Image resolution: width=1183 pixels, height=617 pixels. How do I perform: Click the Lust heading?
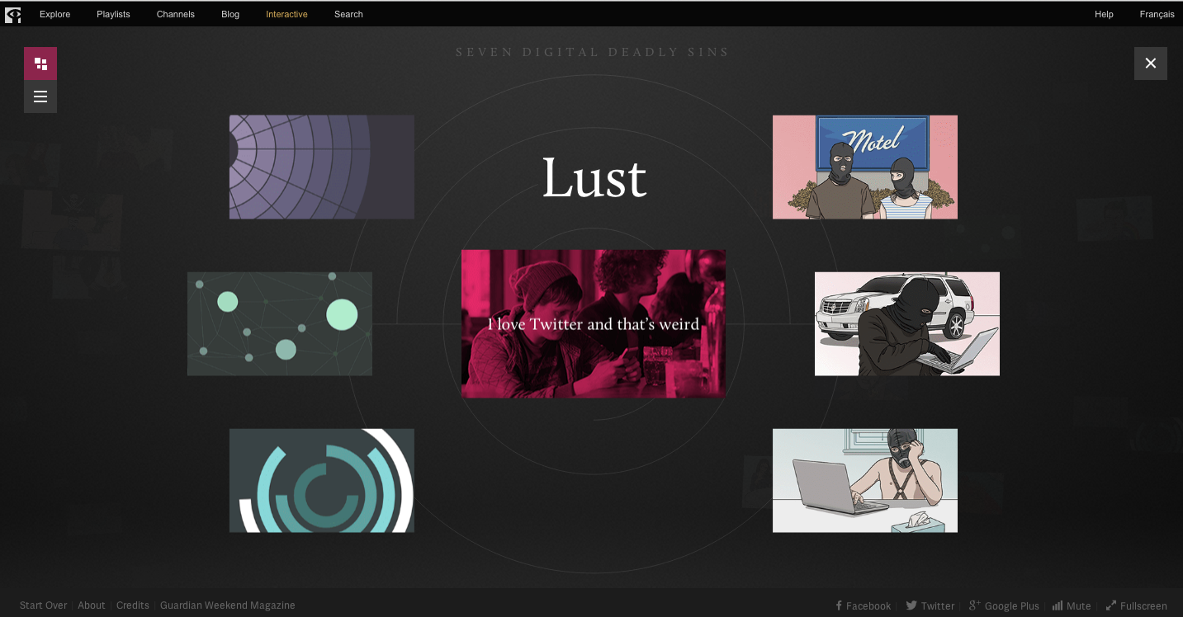pyautogui.click(x=594, y=178)
